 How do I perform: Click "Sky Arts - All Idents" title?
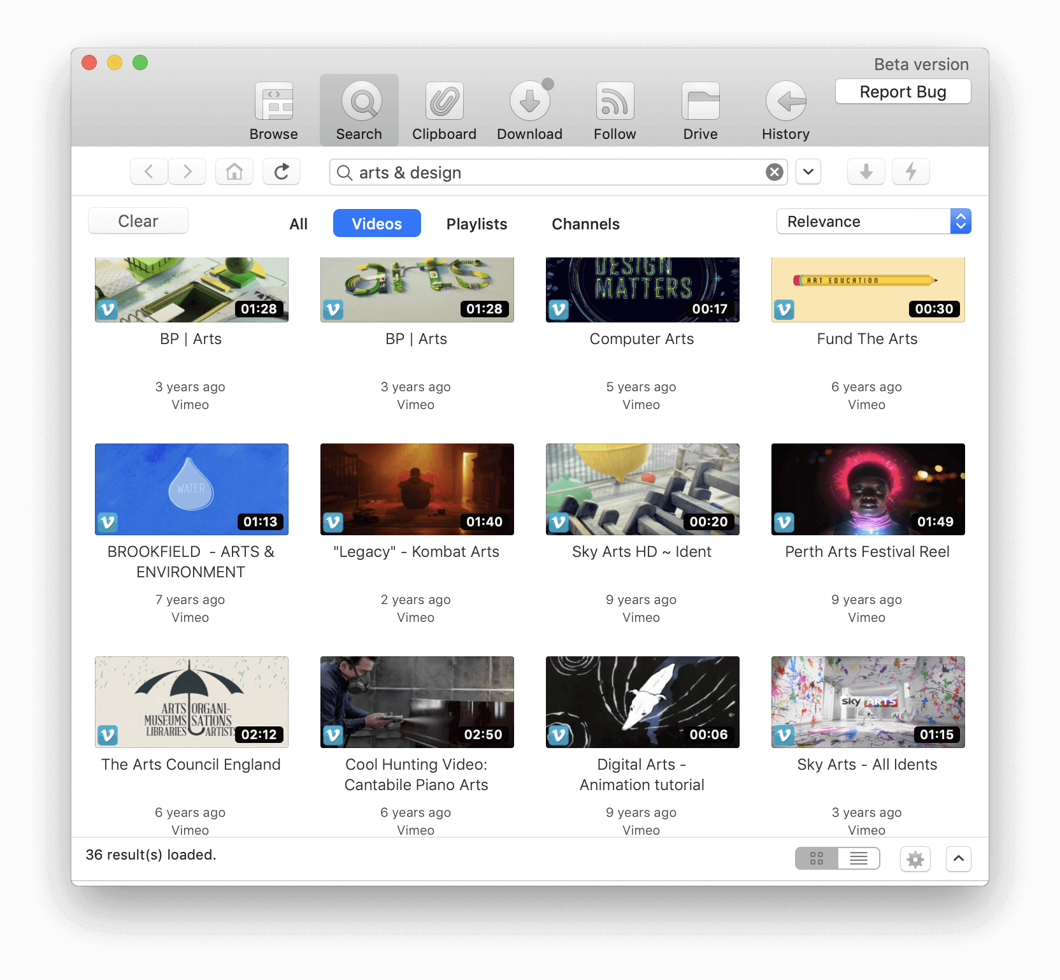click(x=868, y=765)
